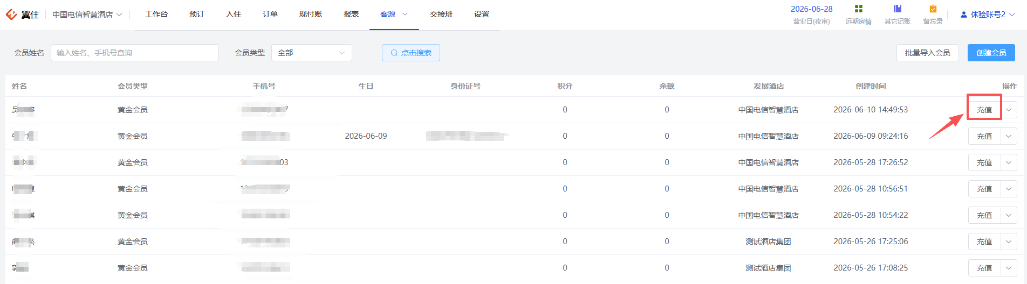Screen dimensions: 1027x284
Task: Click the 翼住 logo icon
Action: click(11, 15)
